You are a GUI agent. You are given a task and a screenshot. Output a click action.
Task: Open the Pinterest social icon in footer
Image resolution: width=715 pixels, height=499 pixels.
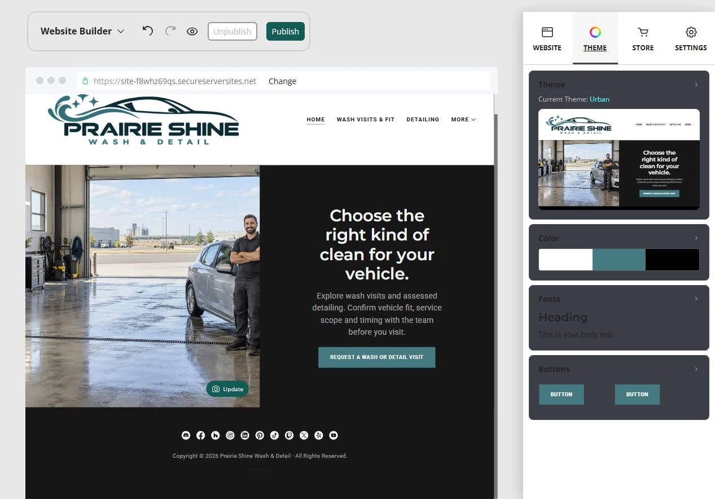[x=260, y=435]
